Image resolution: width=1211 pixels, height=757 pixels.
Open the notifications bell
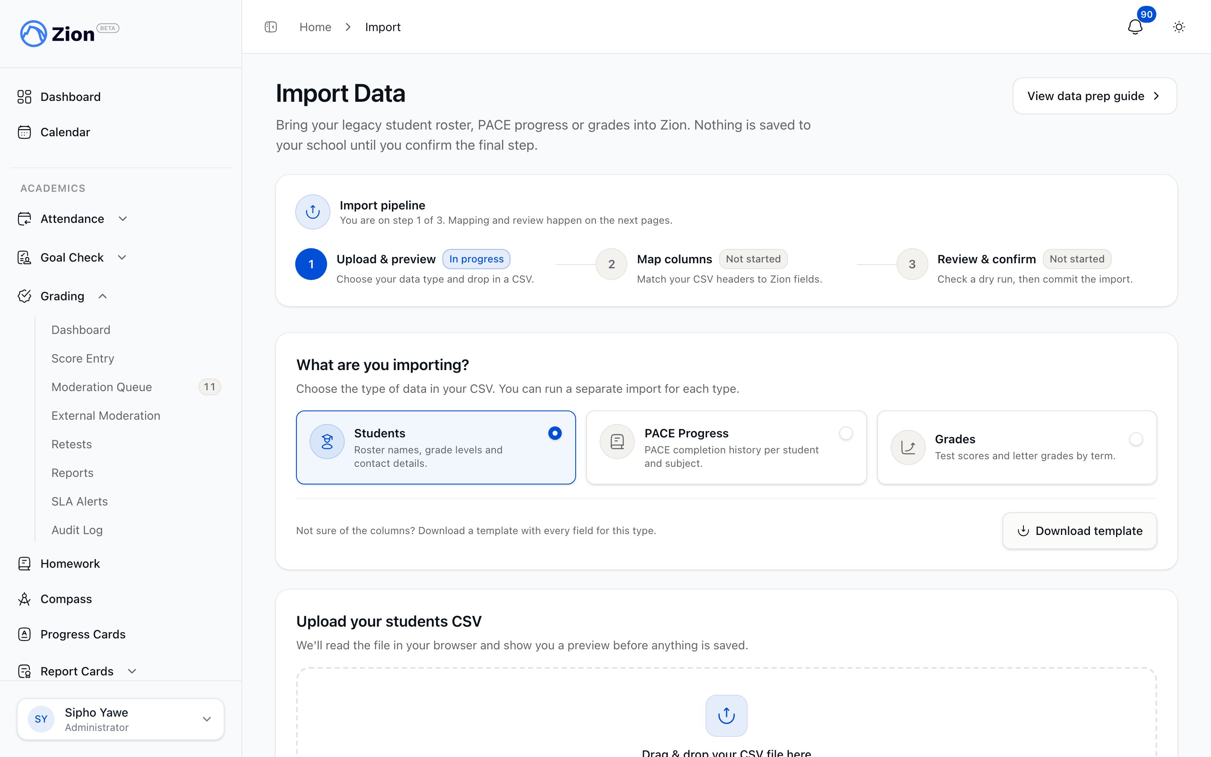[x=1135, y=27]
